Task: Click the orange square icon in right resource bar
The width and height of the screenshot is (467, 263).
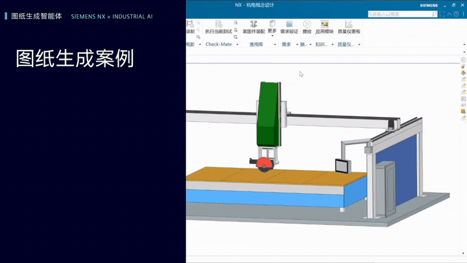Action: (x=463, y=111)
